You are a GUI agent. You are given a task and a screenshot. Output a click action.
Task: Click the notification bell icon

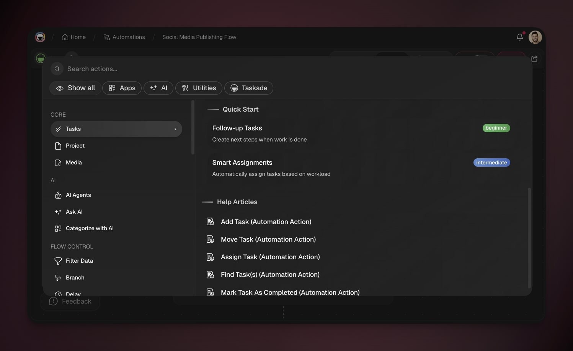(519, 37)
